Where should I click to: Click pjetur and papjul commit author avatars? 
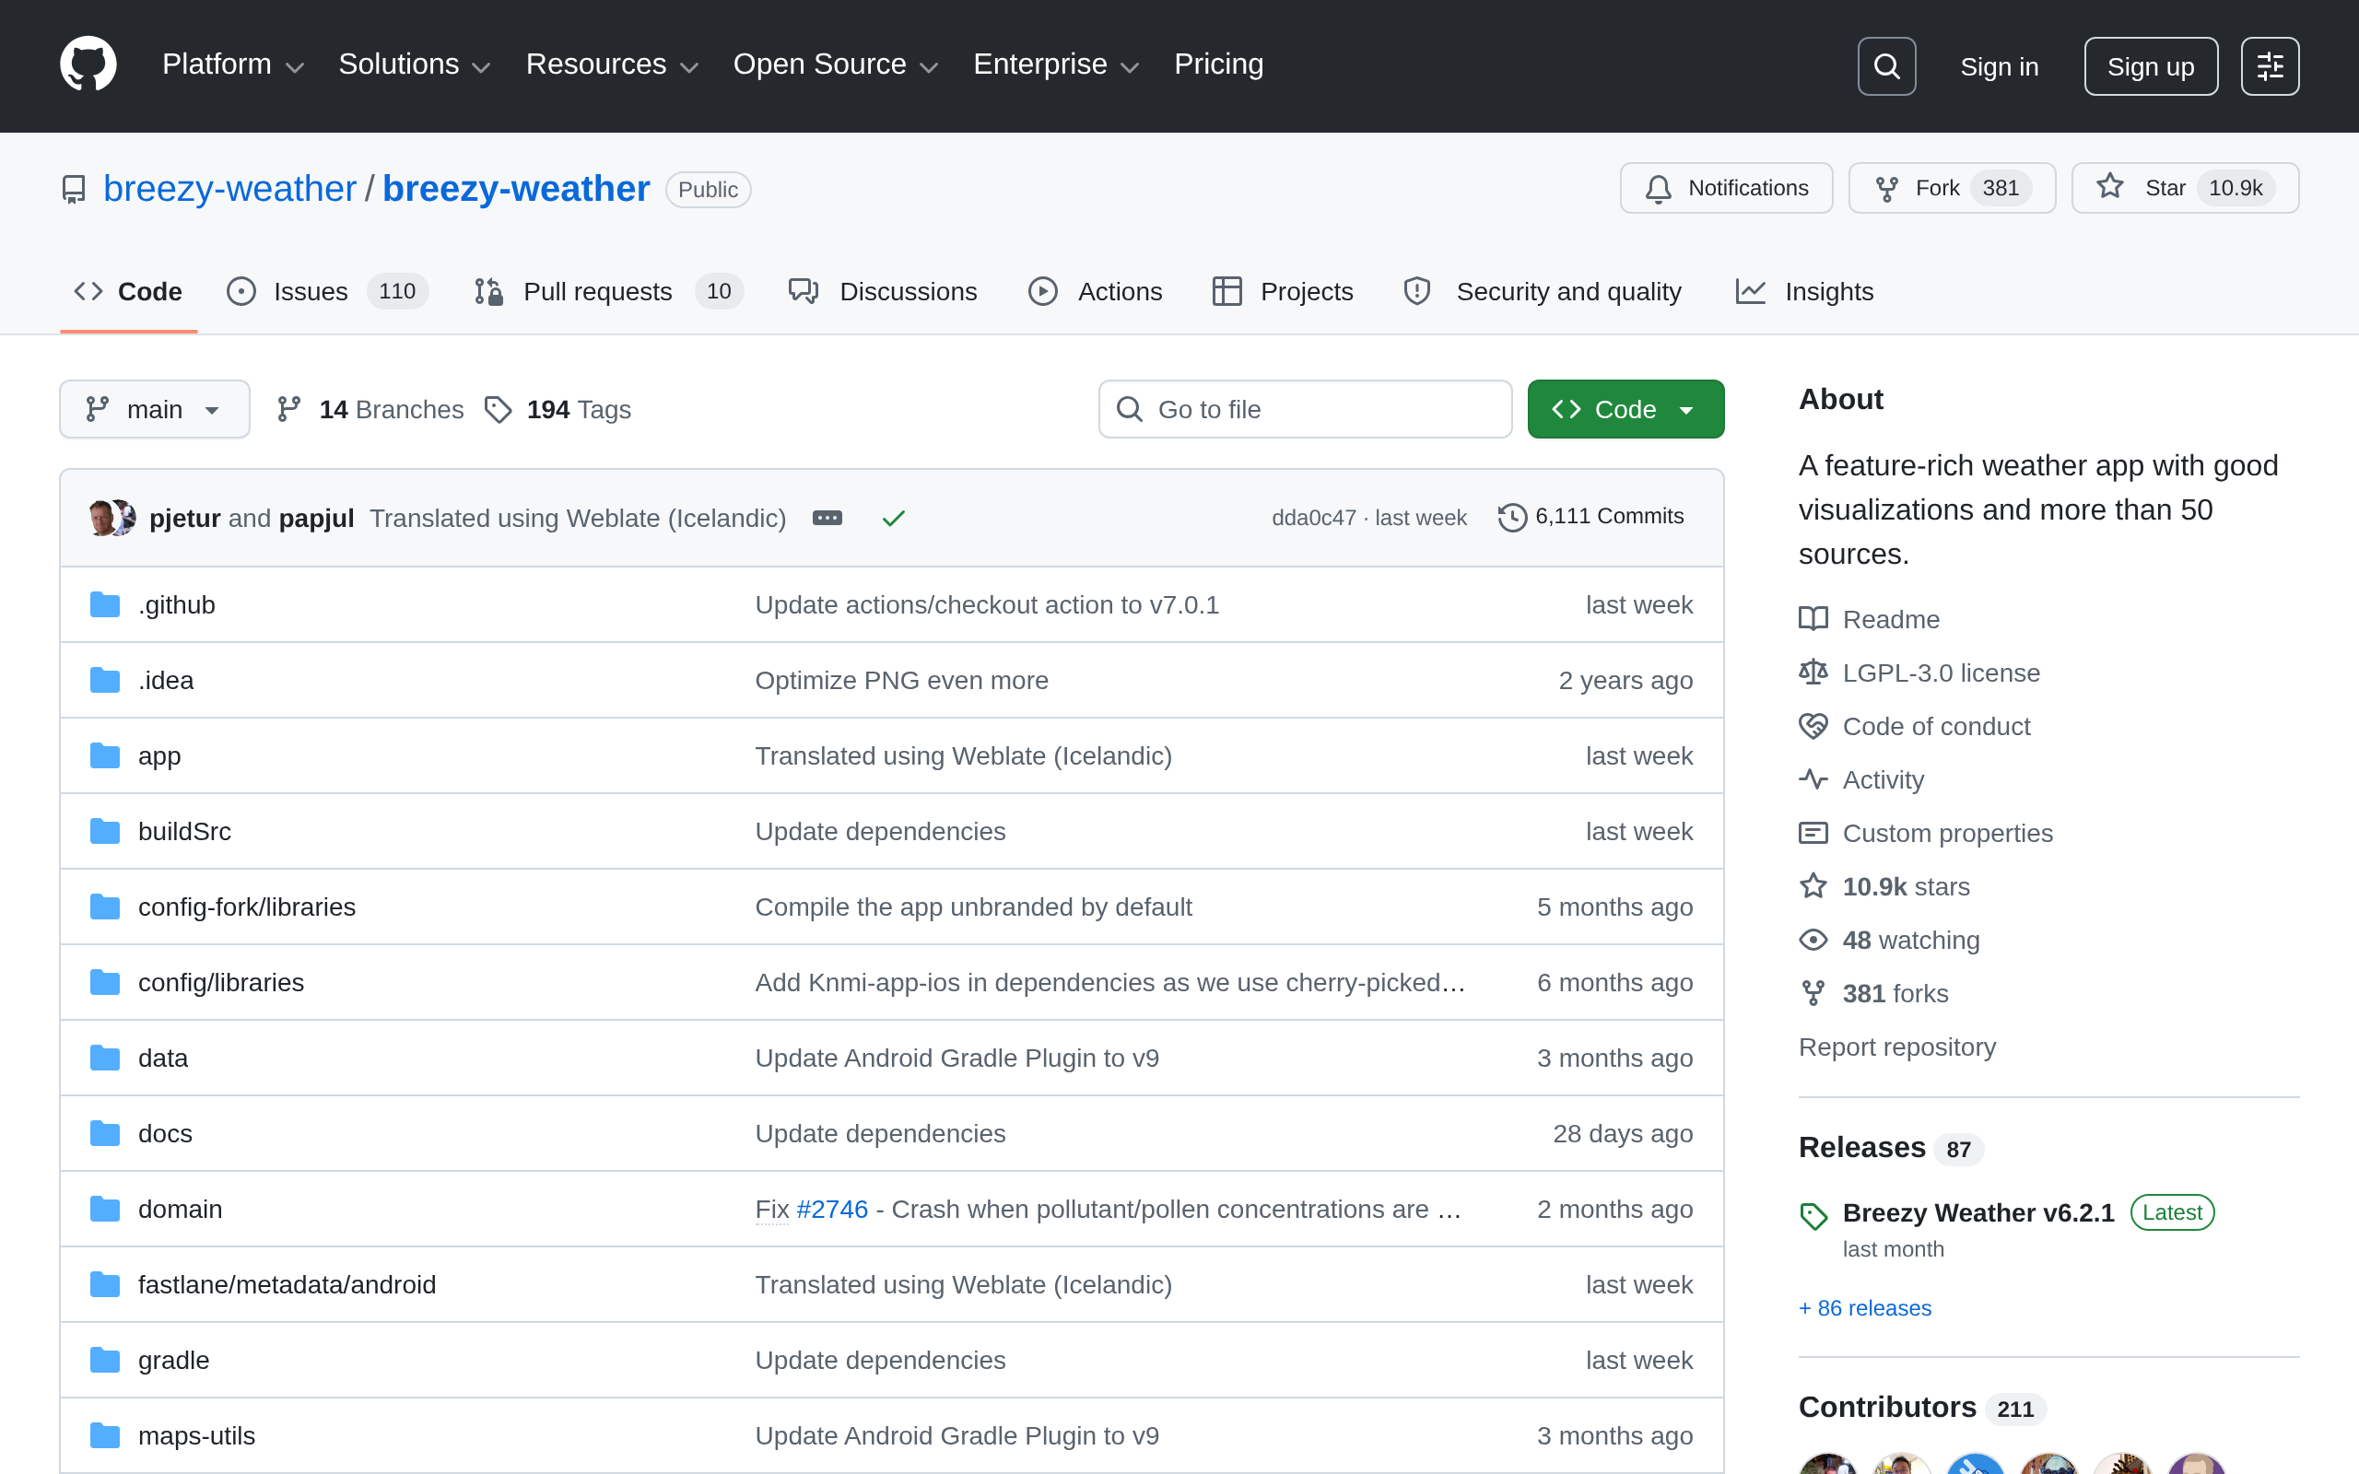point(112,518)
